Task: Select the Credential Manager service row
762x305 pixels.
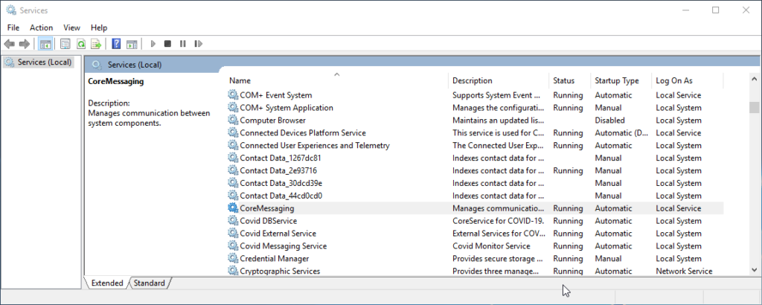Action: pos(274,258)
